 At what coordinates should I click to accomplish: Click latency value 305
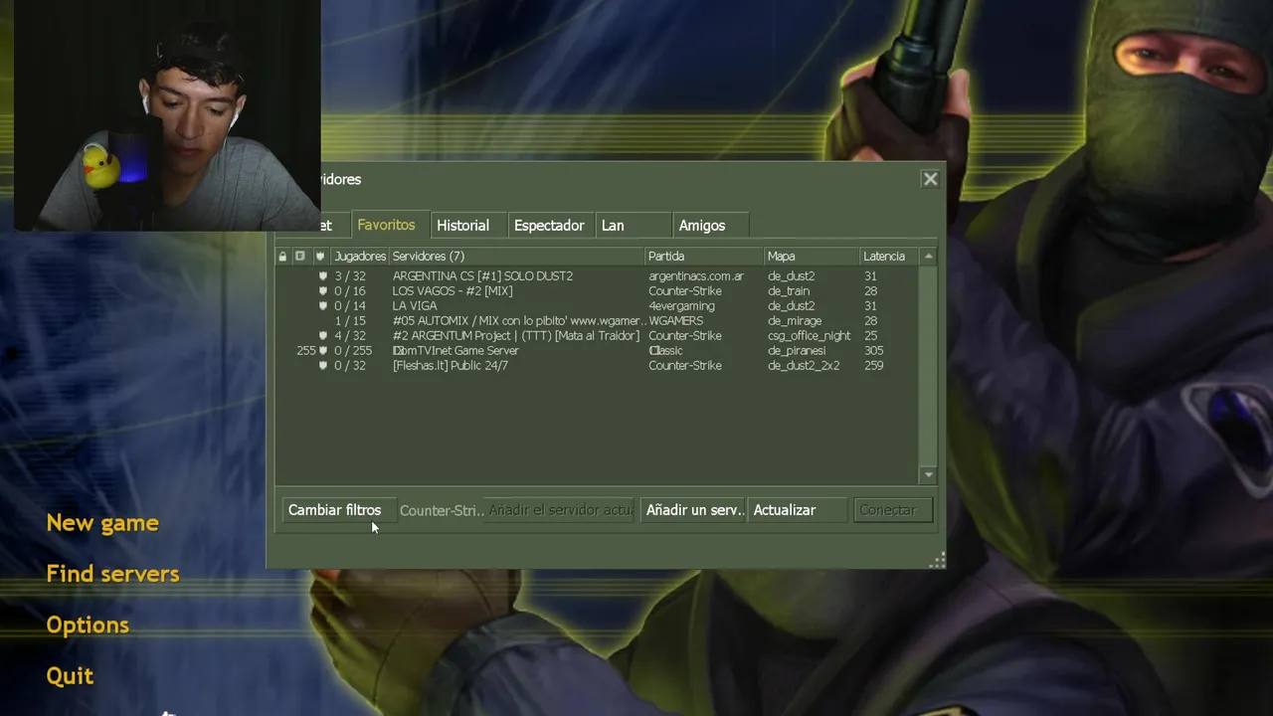pyautogui.click(x=874, y=351)
